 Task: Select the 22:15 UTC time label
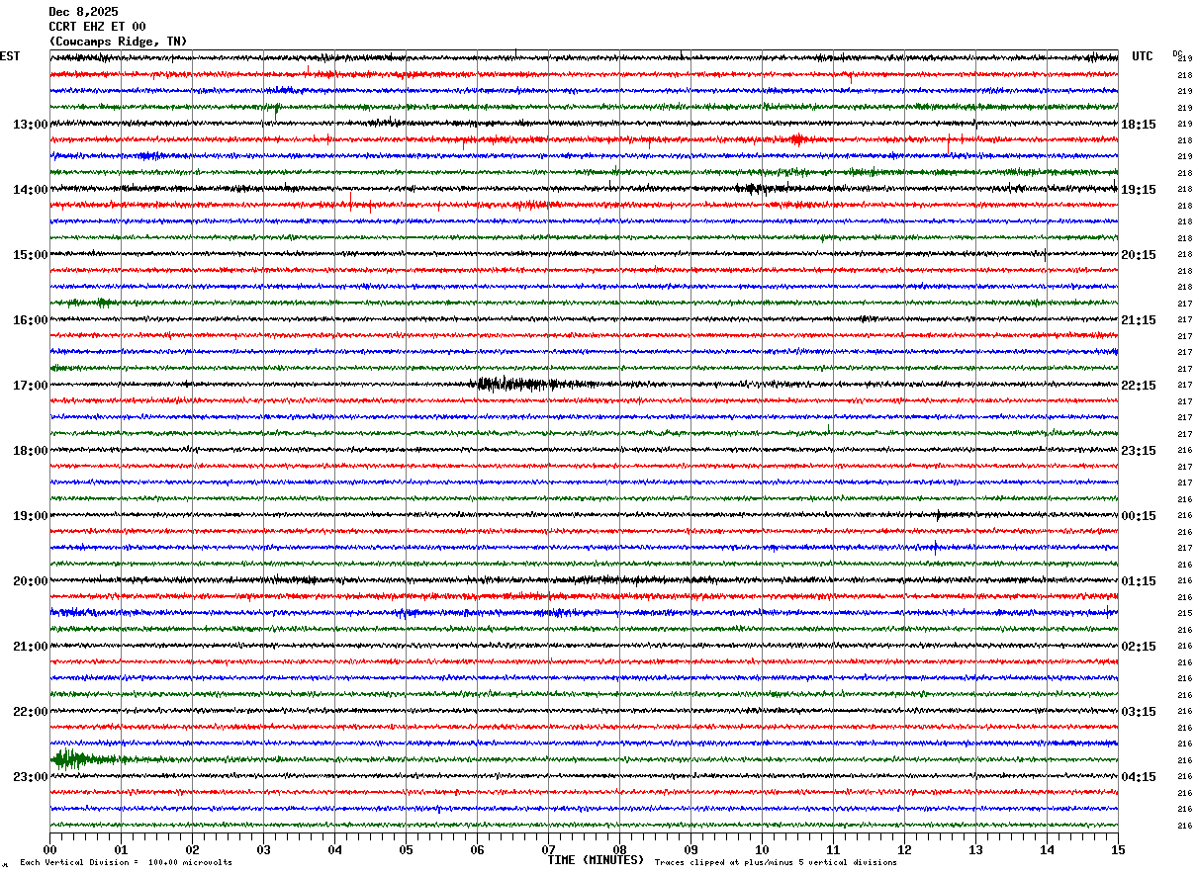pyautogui.click(x=1139, y=386)
